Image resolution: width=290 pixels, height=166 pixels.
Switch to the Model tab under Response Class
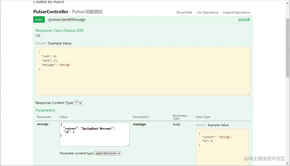click(40, 43)
